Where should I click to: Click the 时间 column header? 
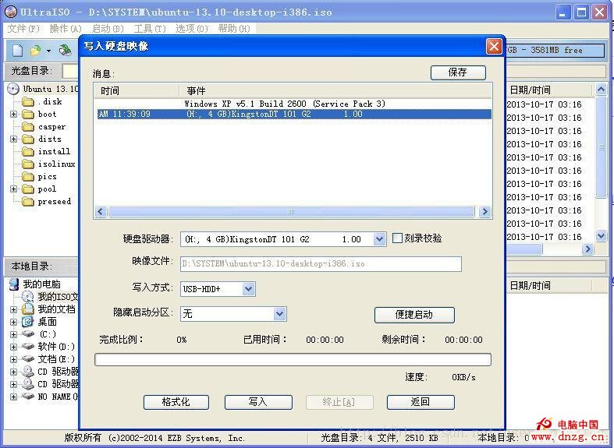(x=137, y=91)
